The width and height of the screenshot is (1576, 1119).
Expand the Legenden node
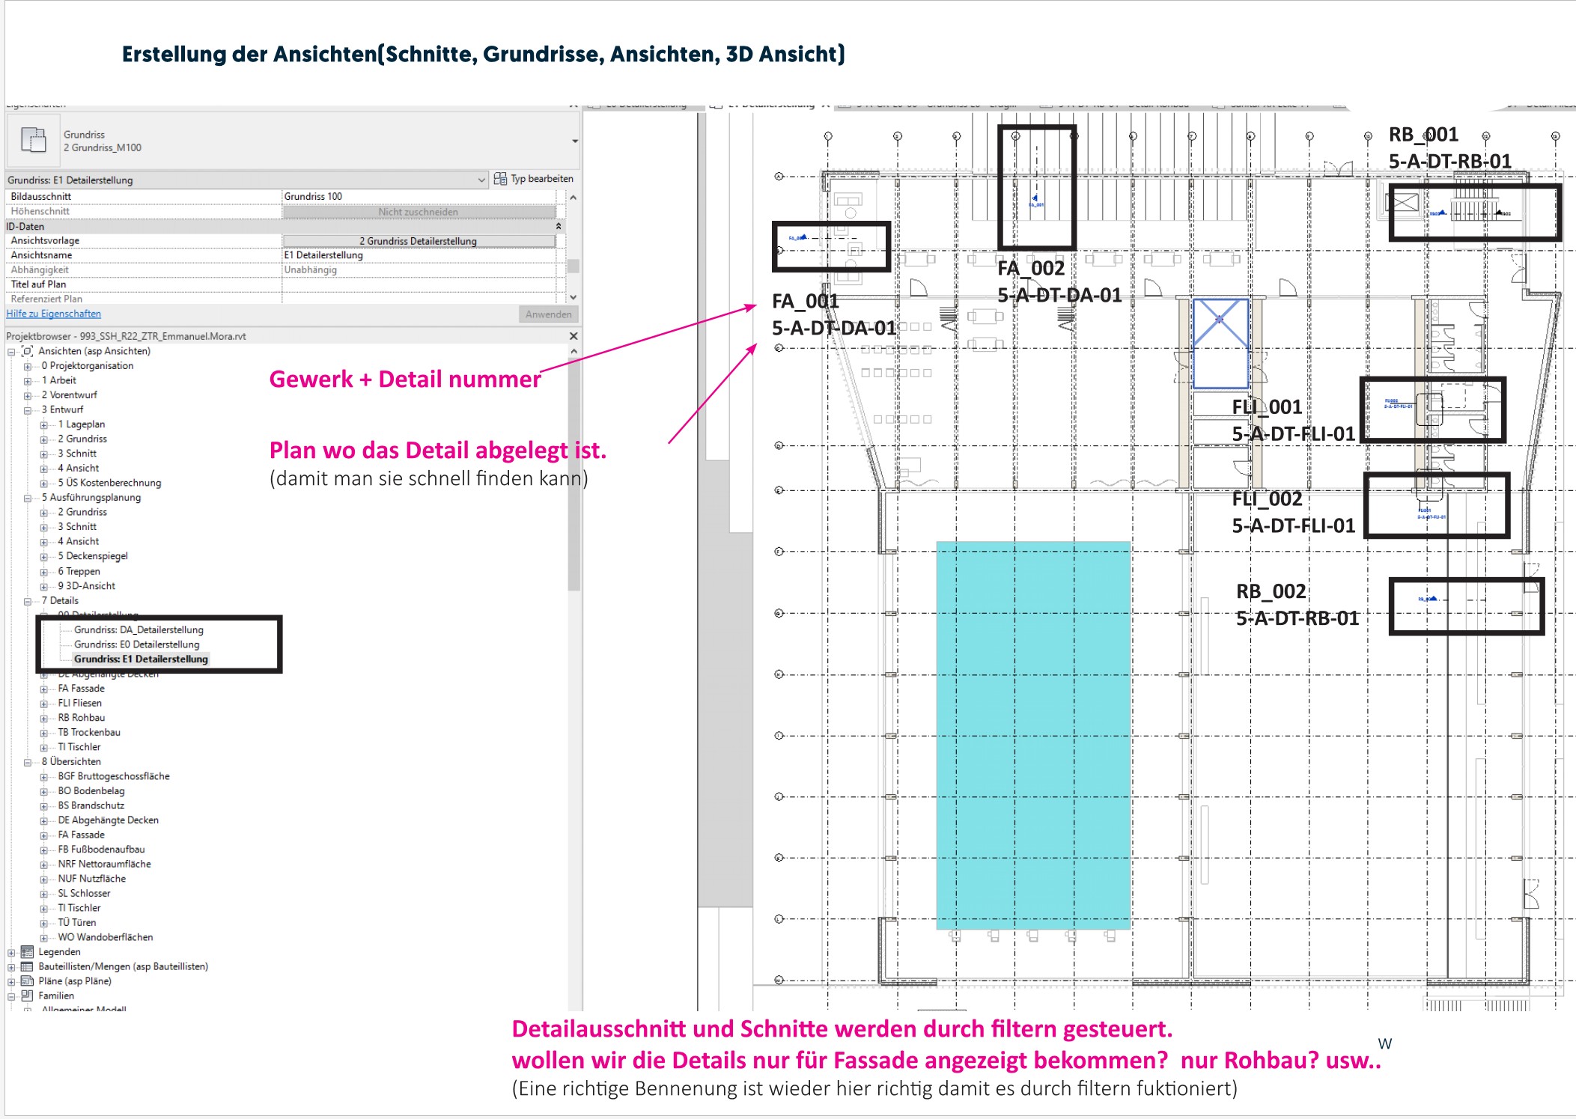11,953
